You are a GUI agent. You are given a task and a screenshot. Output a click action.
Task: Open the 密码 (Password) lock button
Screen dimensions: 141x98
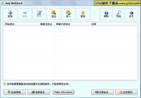(x=83, y=14)
